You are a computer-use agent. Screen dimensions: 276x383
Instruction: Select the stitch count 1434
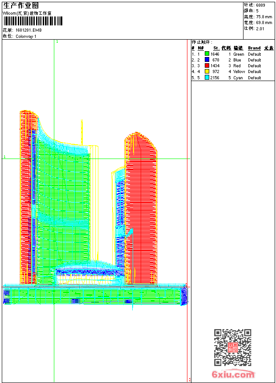tap(215, 66)
